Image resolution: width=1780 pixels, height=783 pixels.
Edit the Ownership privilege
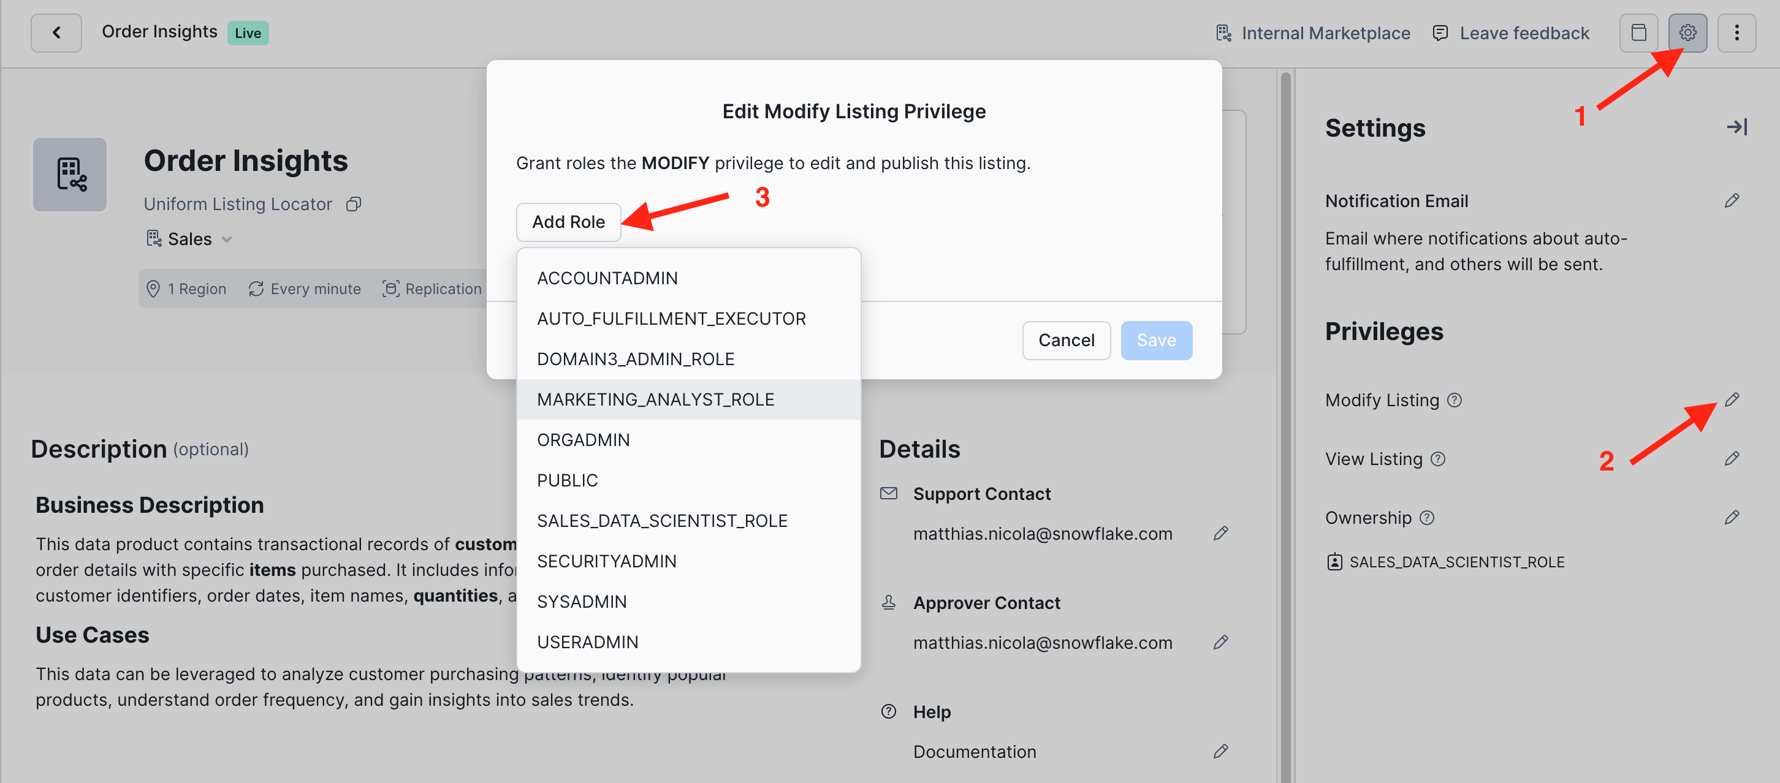point(1731,517)
